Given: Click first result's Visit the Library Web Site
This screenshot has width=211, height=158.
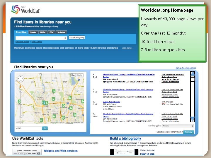Looking at the screenshot, I should (173, 74).
